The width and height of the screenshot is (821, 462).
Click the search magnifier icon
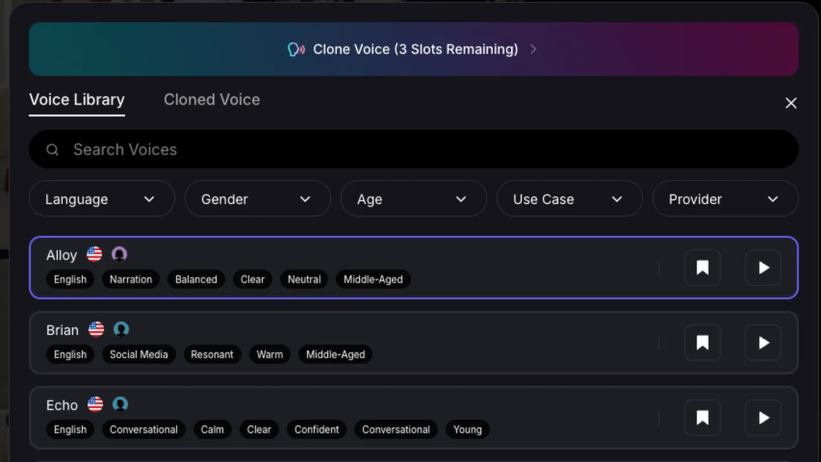pos(52,149)
